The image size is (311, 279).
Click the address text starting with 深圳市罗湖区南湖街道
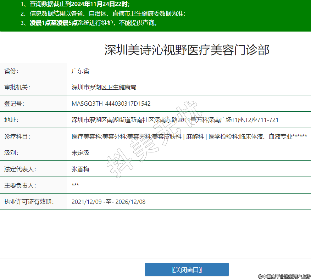tap(175, 120)
